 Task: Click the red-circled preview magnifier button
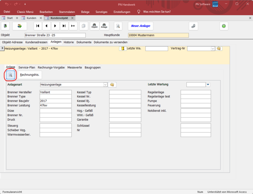tap(11, 75)
